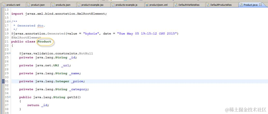Collapse the getId method at line 35
The height and width of the screenshot is (114, 268).
(x=9, y=97)
